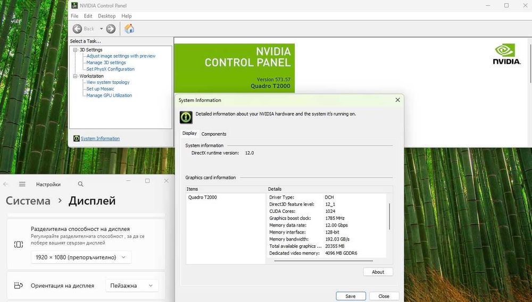Click the NVIDIA Control Panel title bar icon
Screen dimensions: 532x302
pos(74,5)
